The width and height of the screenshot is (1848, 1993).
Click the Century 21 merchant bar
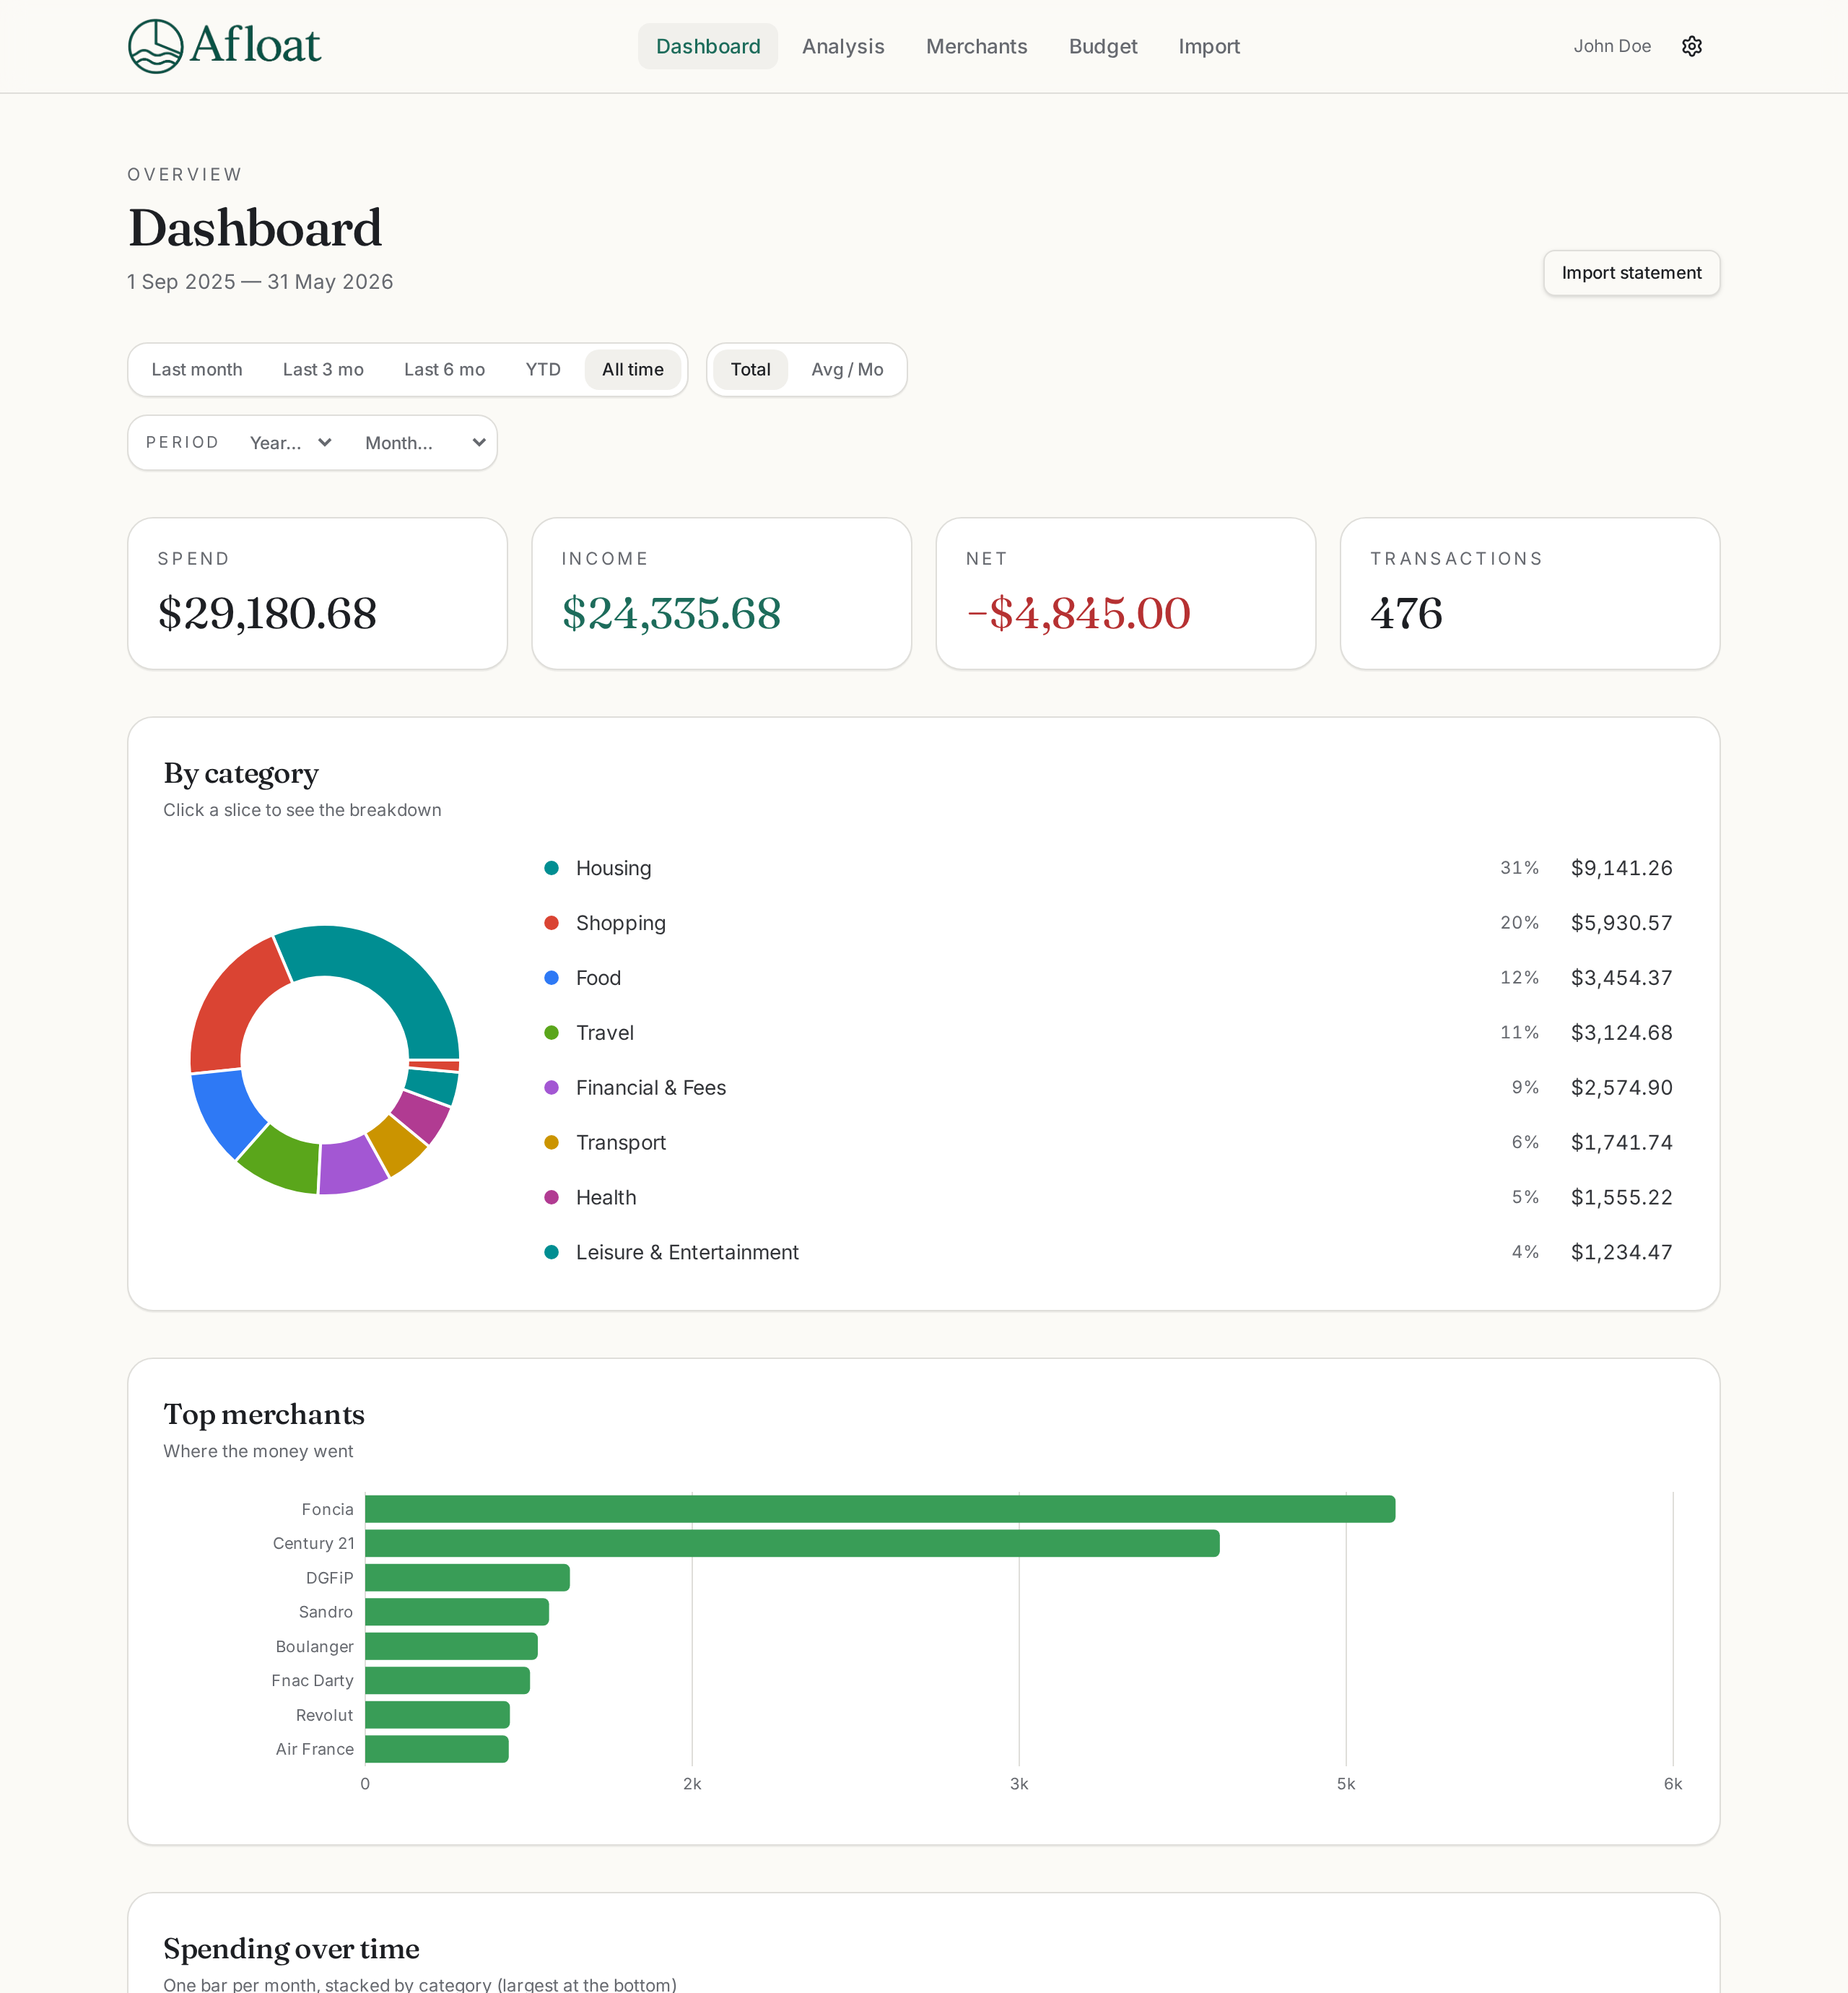pos(792,1543)
